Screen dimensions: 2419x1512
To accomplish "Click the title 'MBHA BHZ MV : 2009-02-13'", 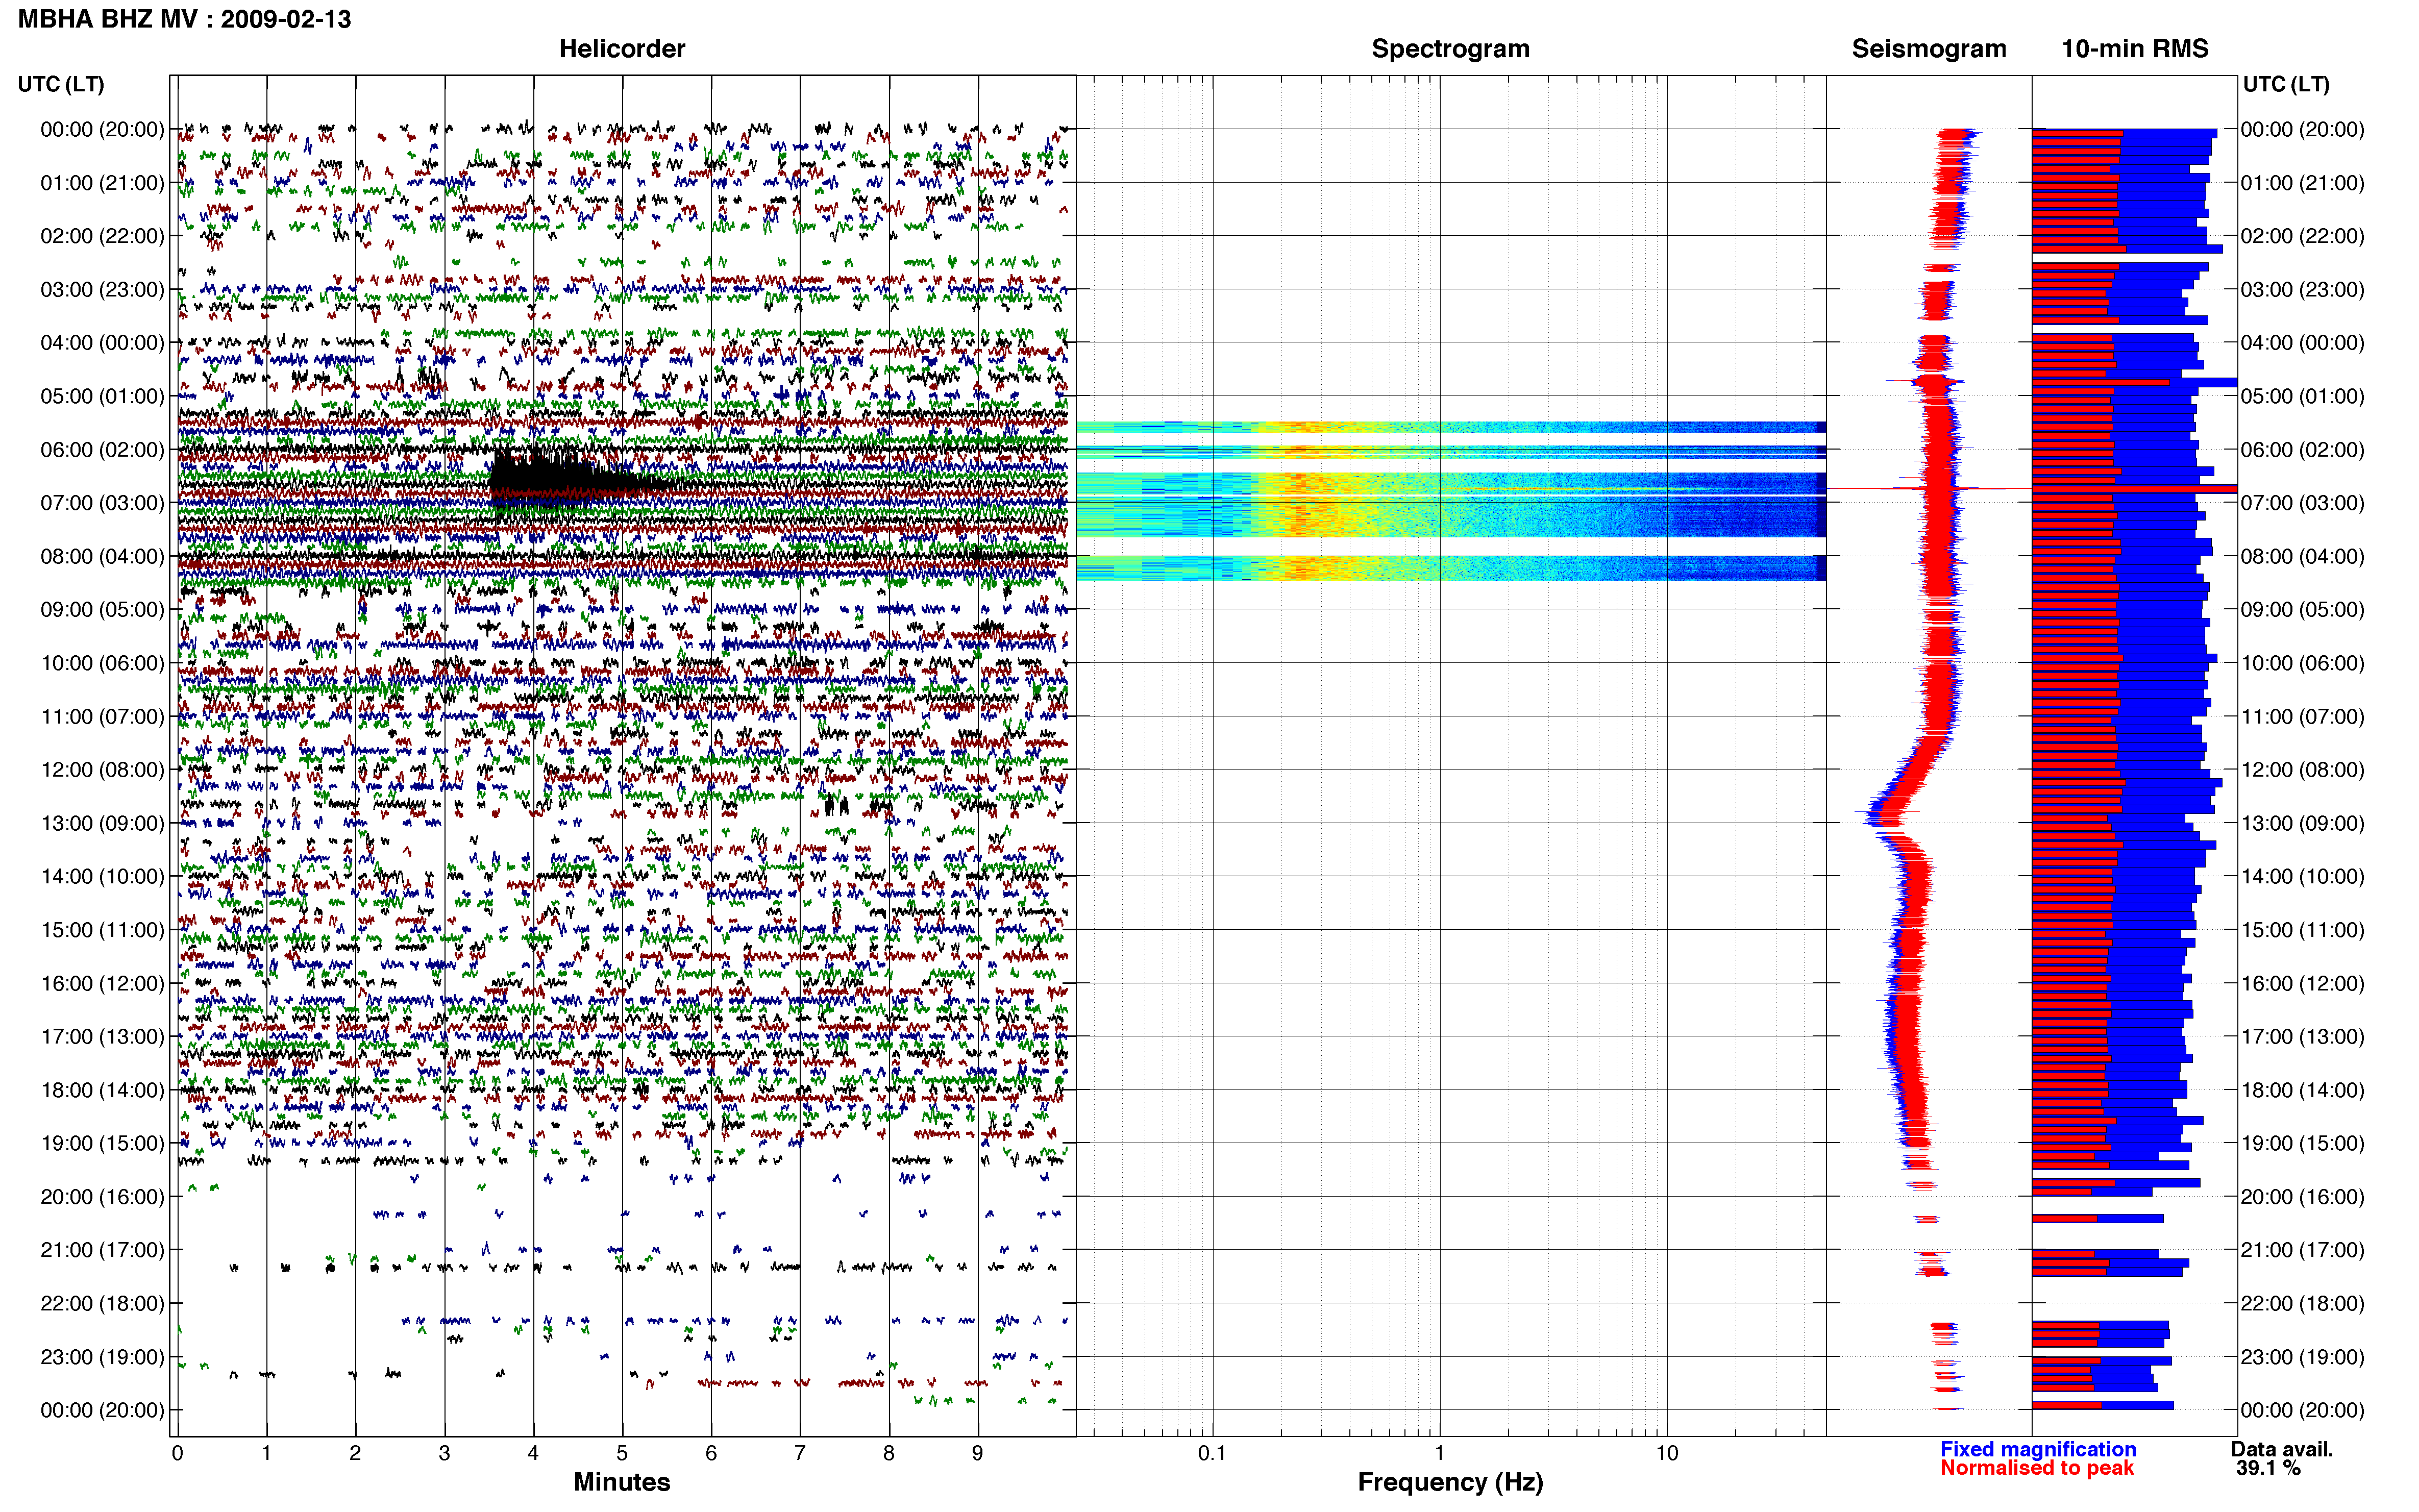I will pyautogui.click(x=185, y=19).
